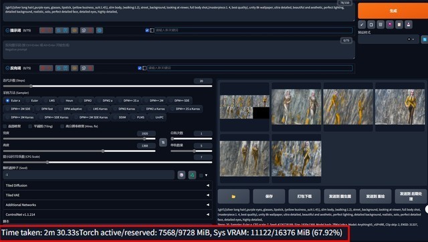This screenshot has width=428, height=242.
Task: Click the orange icon in negative prompt toolbar
Action: coord(74,68)
